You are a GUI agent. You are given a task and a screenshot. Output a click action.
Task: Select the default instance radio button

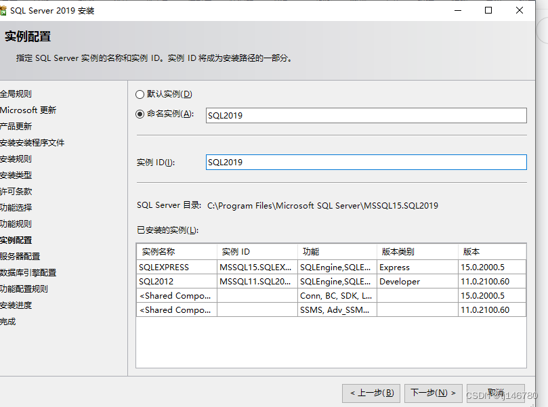click(x=140, y=94)
